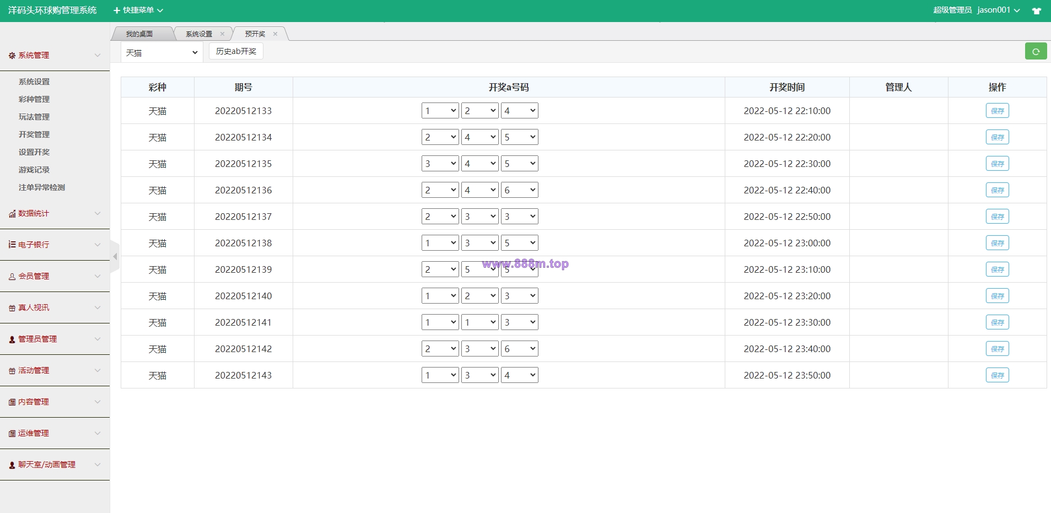Screen dimensions: 1051x513
Task: Open first number dropdown for 20220512140
Action: click(x=440, y=296)
